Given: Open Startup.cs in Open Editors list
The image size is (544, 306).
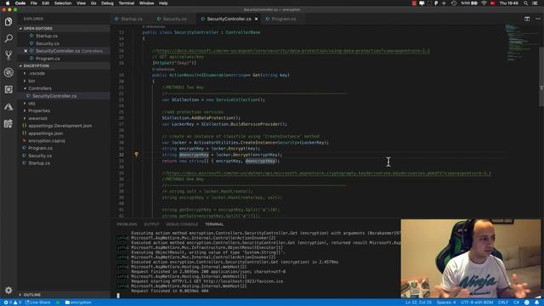Looking at the screenshot, I should pyautogui.click(x=47, y=36).
